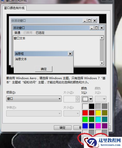Viewport: 122px width, 148px height.
Task: Click the 已禁用 menu item in preview
Action: [28, 33]
